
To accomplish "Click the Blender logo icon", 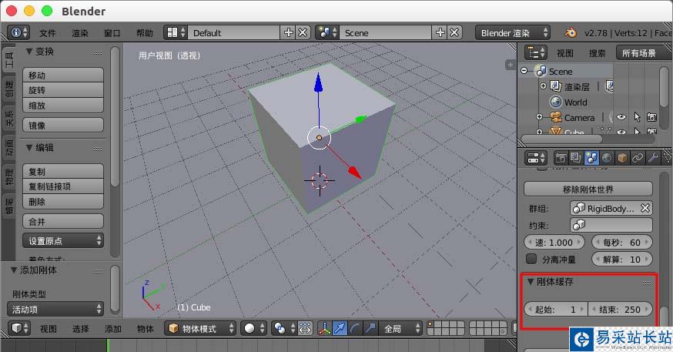I will [x=571, y=32].
